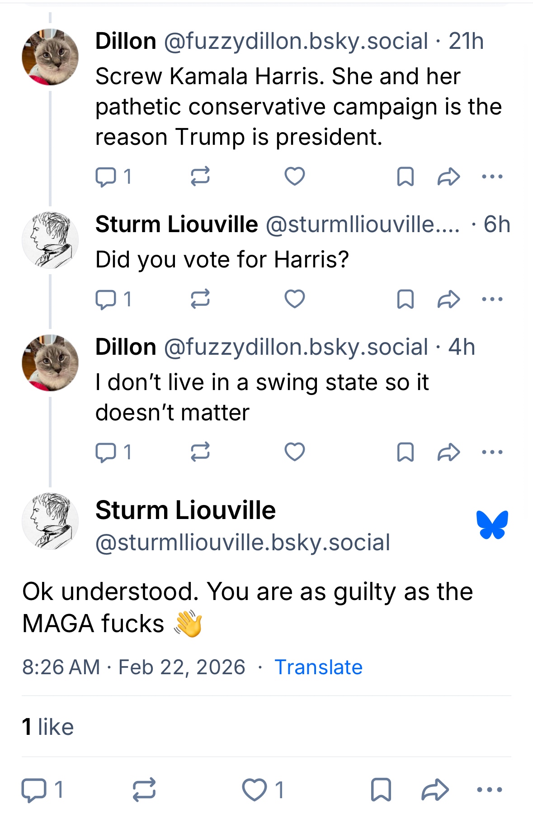Open more options for "Did you vote for Harris?"
The image size is (533, 824).
coord(492,299)
